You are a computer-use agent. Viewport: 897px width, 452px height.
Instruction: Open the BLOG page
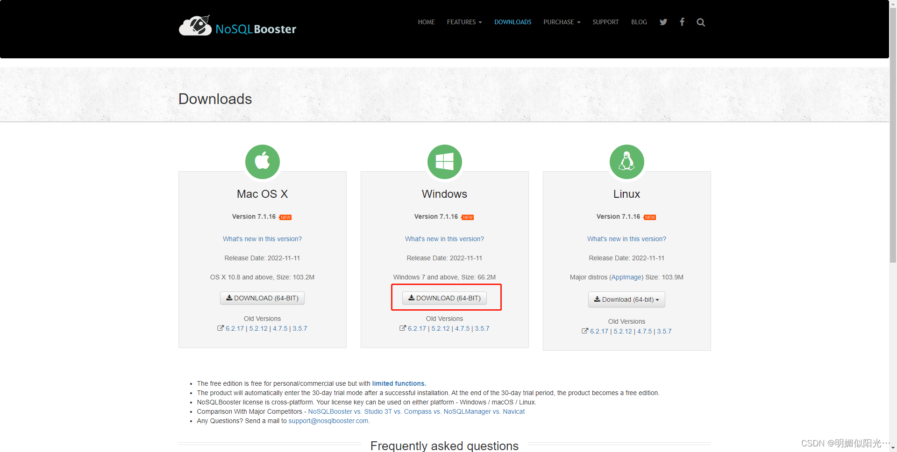pos(639,22)
